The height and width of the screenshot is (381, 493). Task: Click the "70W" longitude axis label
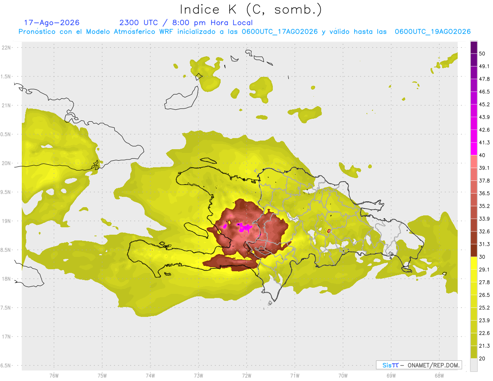point(343,376)
